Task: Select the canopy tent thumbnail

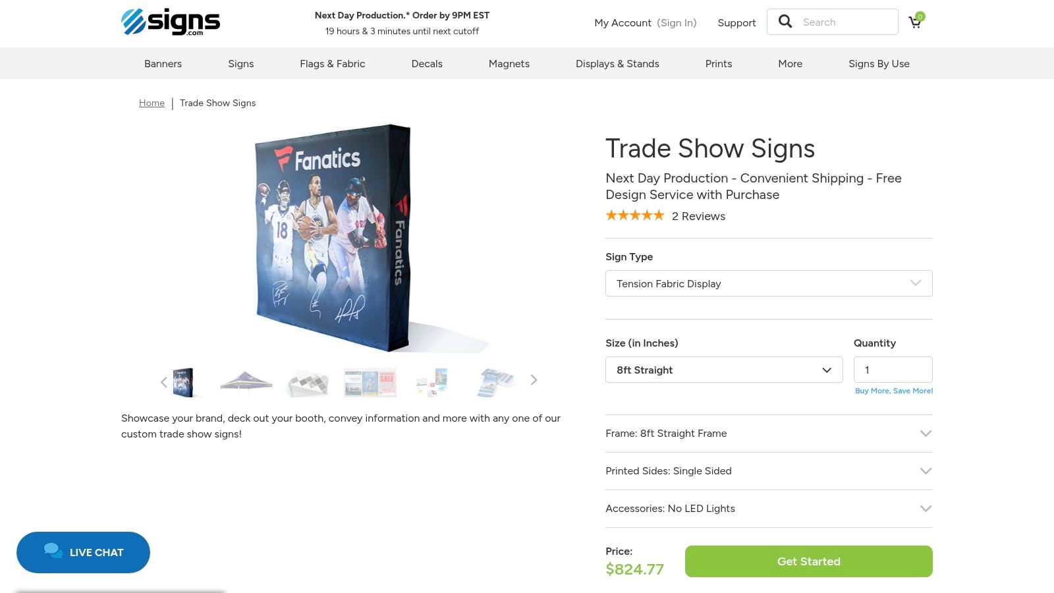Action: (246, 382)
